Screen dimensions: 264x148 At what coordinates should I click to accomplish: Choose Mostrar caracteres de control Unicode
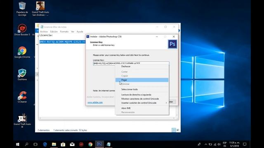tap(142, 99)
